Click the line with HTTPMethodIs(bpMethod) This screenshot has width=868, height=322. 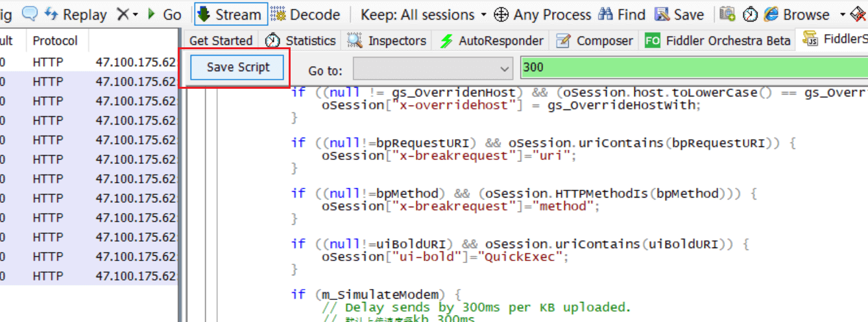(x=524, y=193)
